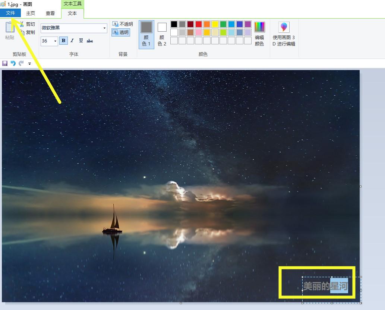Open Edit Colors (编辑颜色) dialog
This screenshot has height=310, width=385.
pyautogui.click(x=259, y=34)
